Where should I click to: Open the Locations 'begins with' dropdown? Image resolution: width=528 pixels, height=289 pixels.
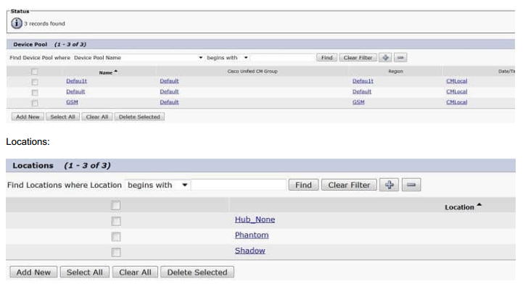[157, 185]
